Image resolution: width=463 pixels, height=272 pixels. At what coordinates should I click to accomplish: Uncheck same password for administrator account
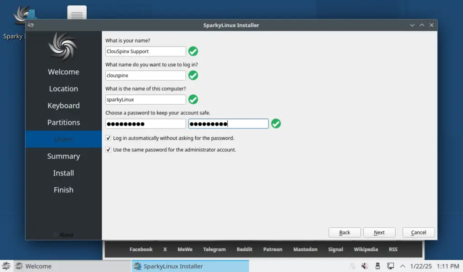tap(108, 149)
